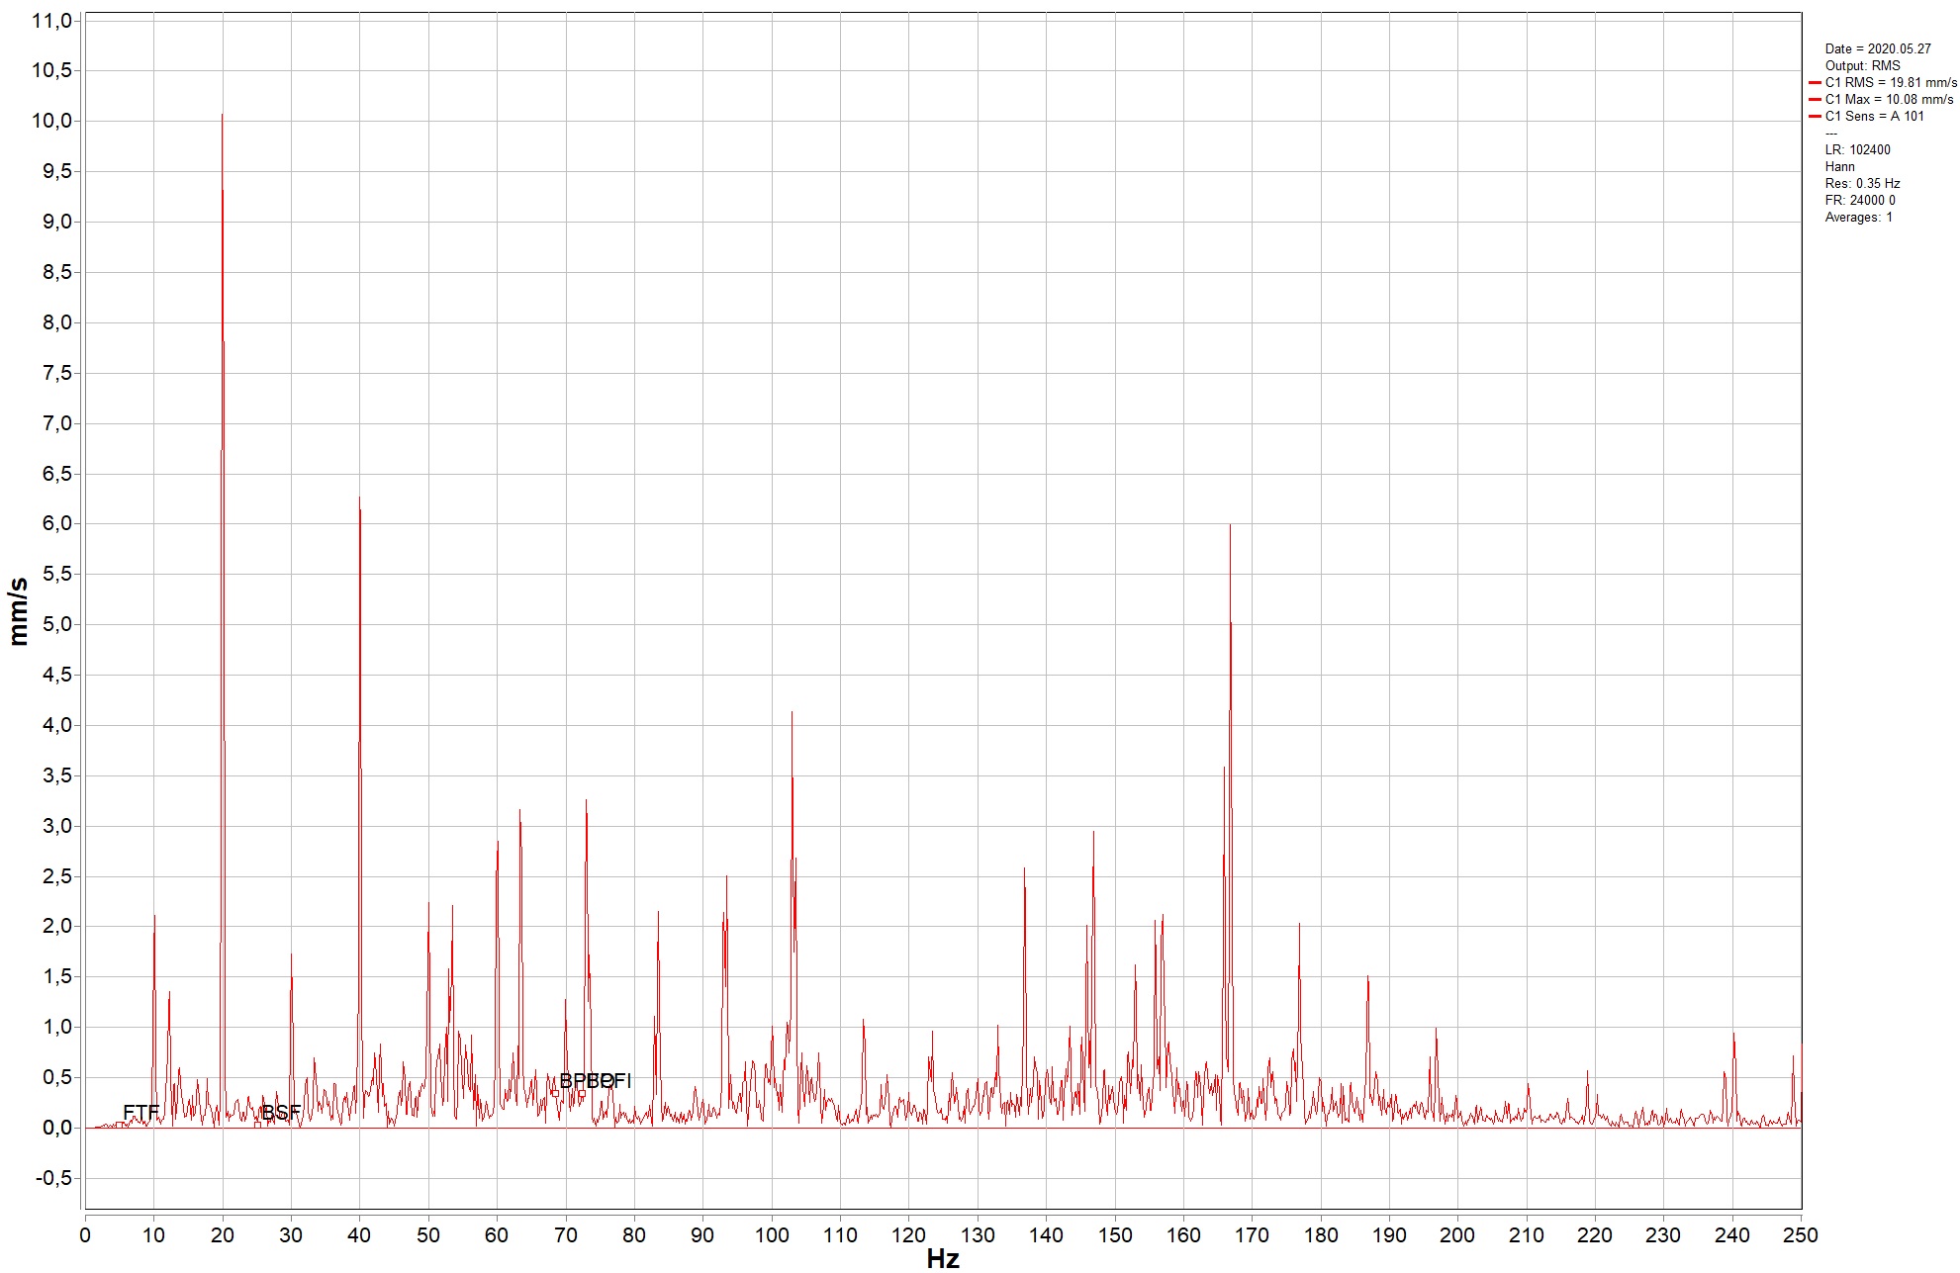Click the y-axis tick label '6,0'

pyautogui.click(x=56, y=523)
